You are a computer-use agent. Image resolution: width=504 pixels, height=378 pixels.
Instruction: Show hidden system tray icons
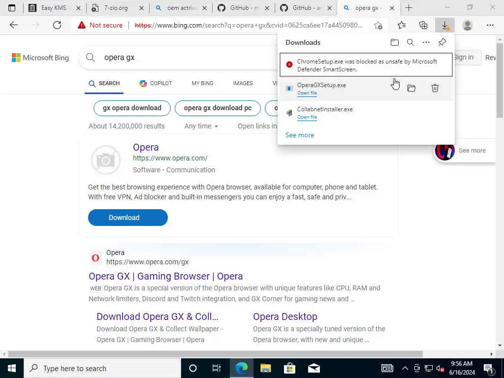(405, 368)
